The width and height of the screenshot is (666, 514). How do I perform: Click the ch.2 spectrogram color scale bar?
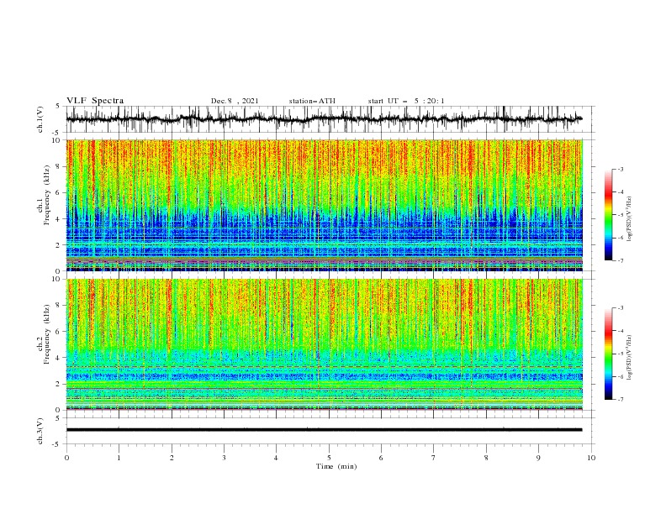608,354
